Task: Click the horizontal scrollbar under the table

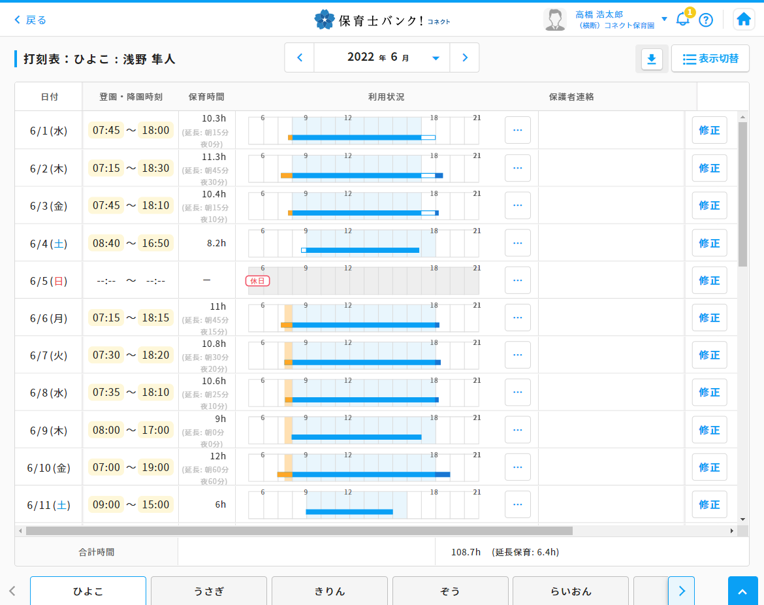Action: click(x=299, y=531)
